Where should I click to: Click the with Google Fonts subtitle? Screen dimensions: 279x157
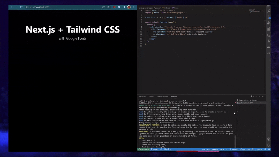point(73,39)
